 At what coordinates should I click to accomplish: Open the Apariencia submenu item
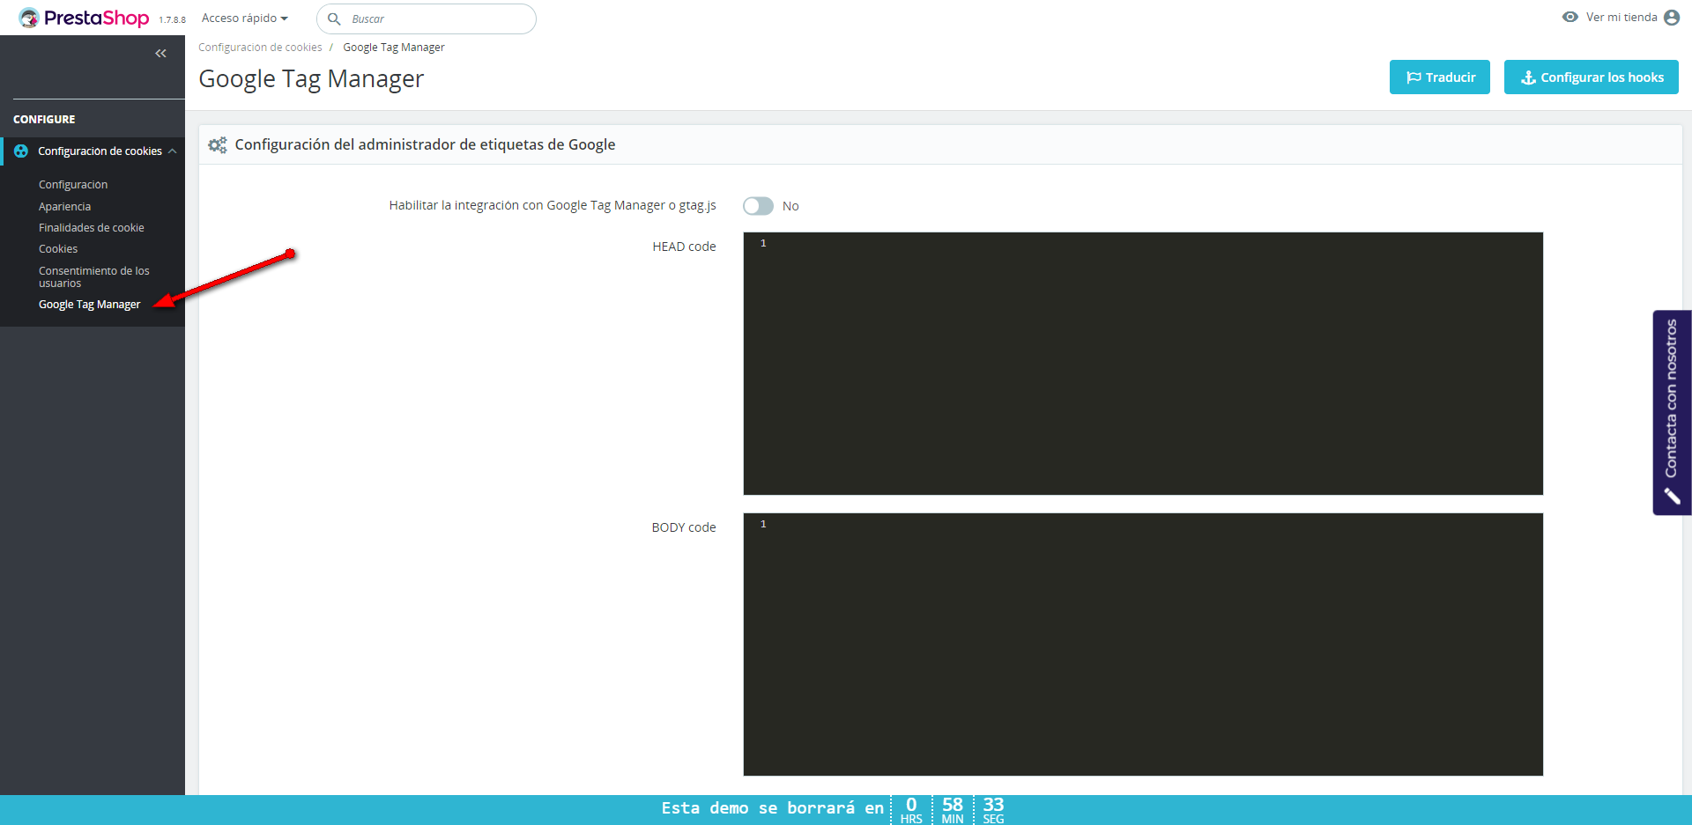64,207
